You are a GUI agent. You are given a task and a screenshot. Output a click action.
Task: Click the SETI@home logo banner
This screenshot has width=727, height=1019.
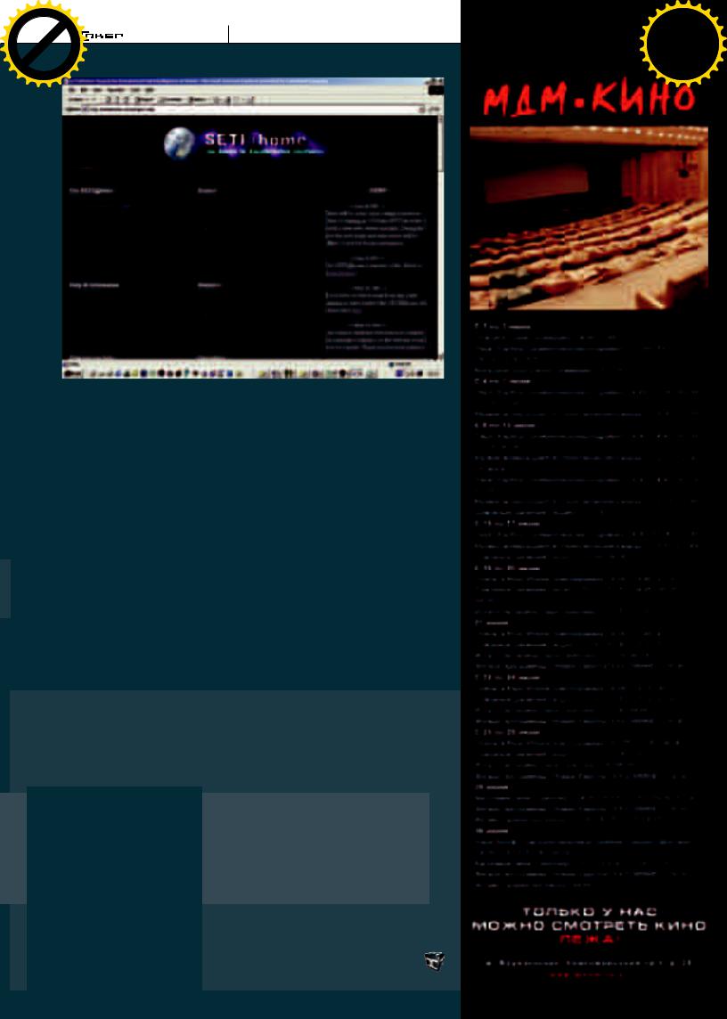[x=244, y=143]
